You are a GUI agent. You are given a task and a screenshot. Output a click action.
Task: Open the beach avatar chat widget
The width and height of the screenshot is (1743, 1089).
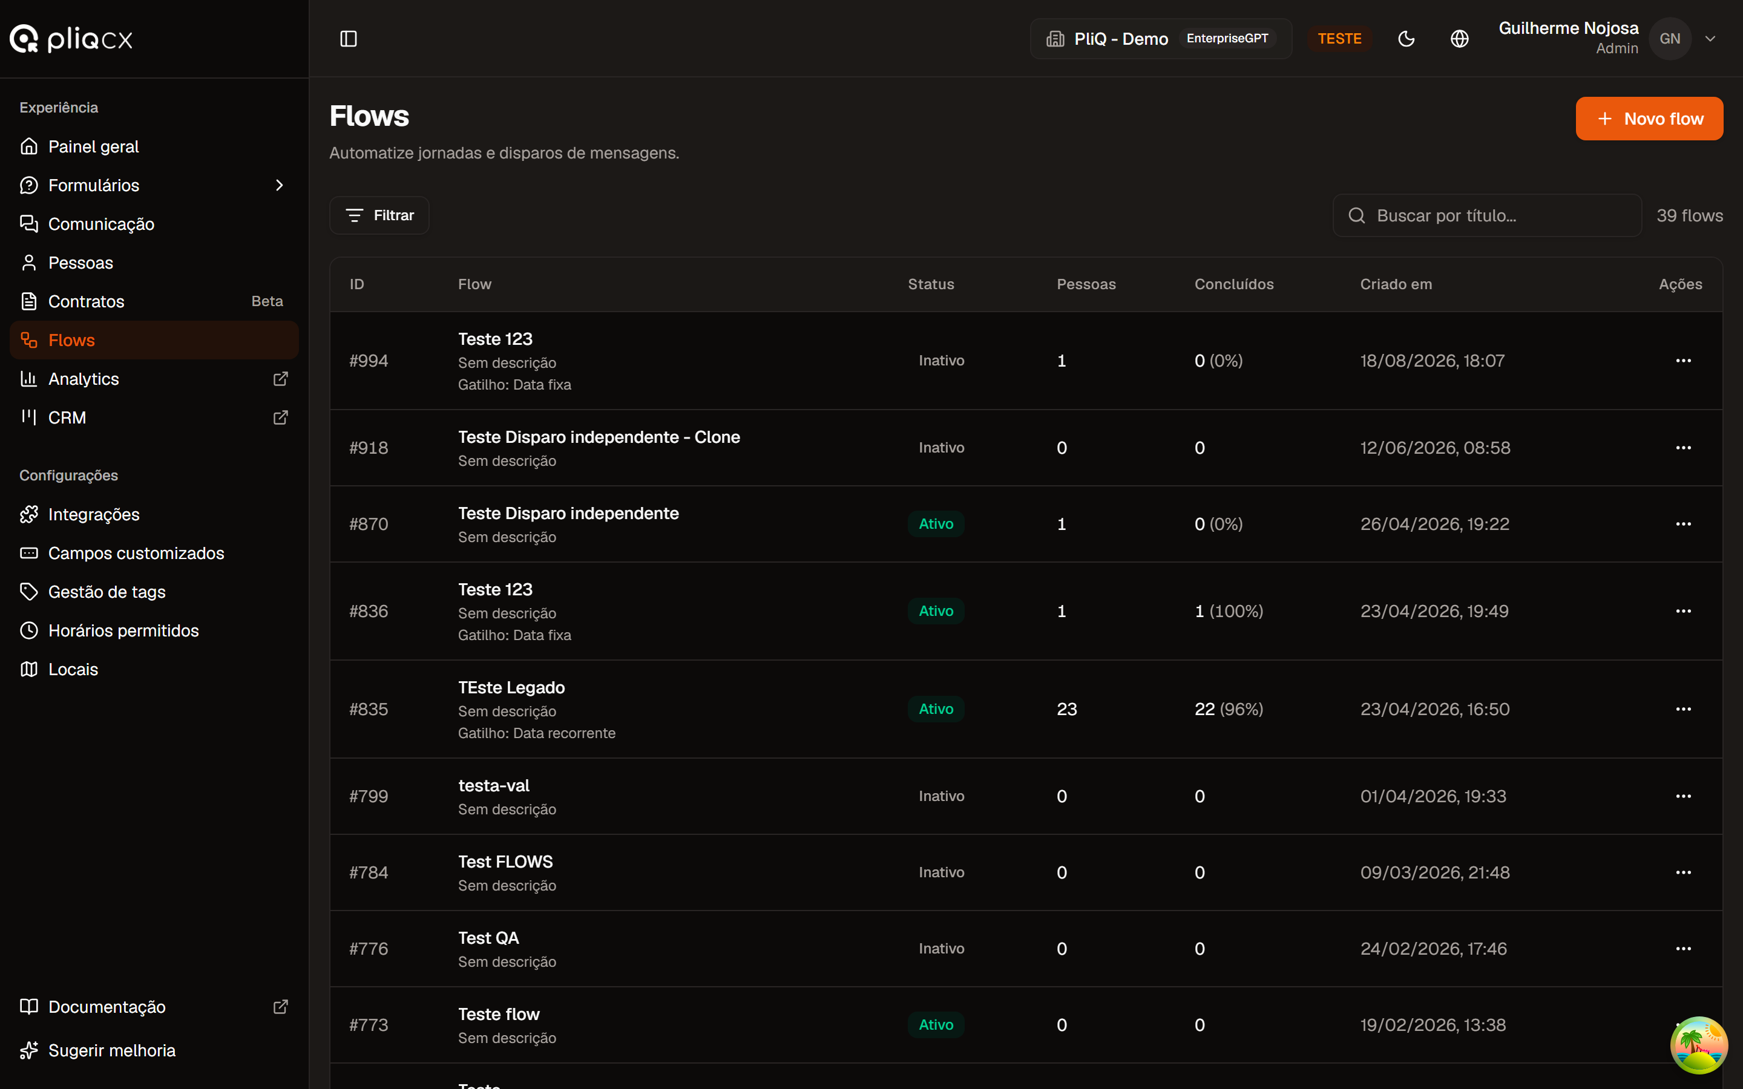[1698, 1045]
